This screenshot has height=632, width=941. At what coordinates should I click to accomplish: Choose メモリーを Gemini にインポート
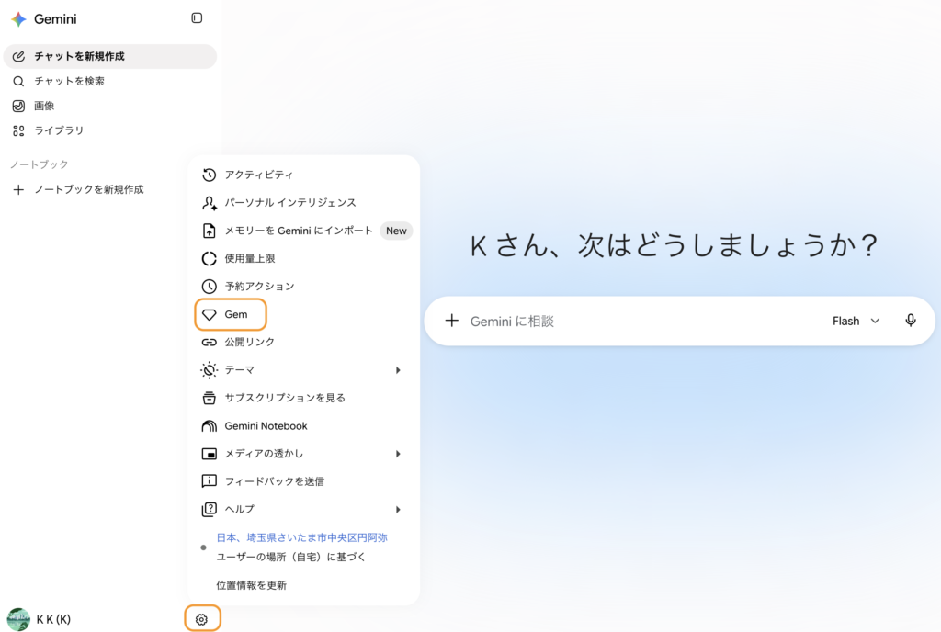[x=303, y=231]
